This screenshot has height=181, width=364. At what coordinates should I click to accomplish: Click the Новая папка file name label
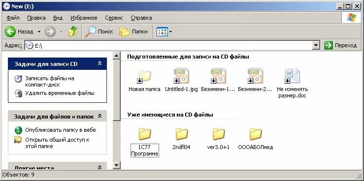point(144,89)
